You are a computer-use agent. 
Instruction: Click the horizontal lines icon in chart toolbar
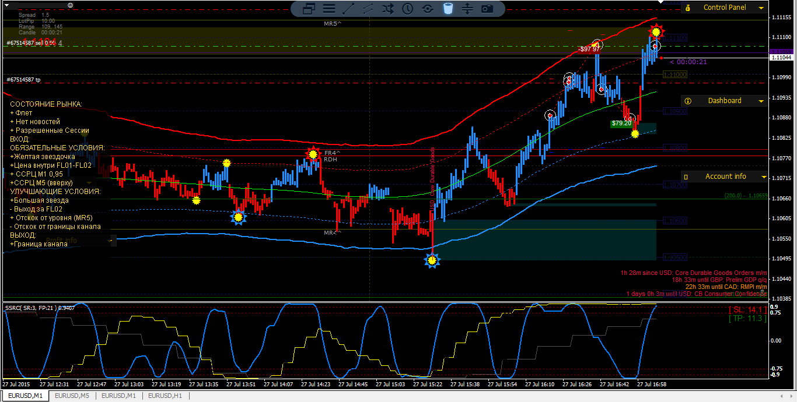tap(329, 9)
